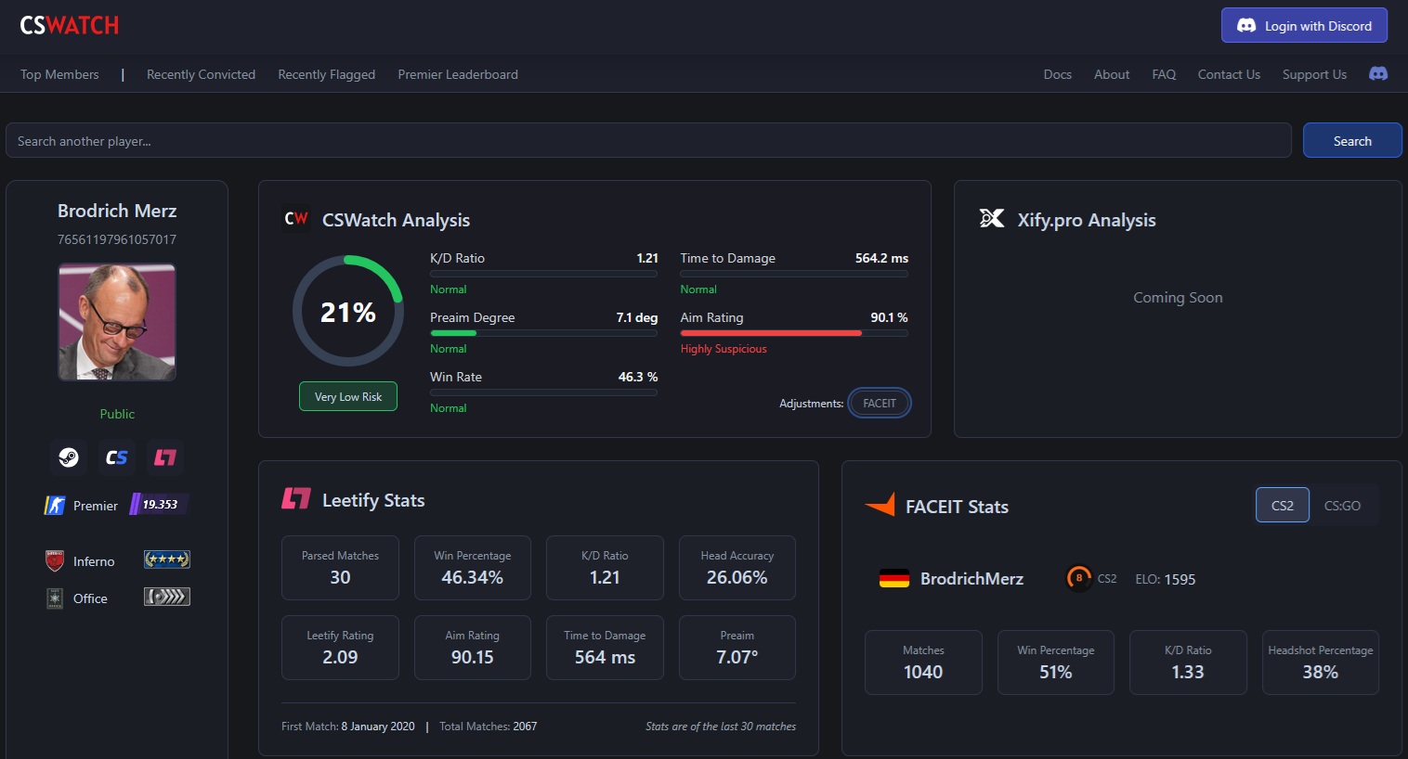Switch FACEIT stats to CS:GO

point(1342,505)
